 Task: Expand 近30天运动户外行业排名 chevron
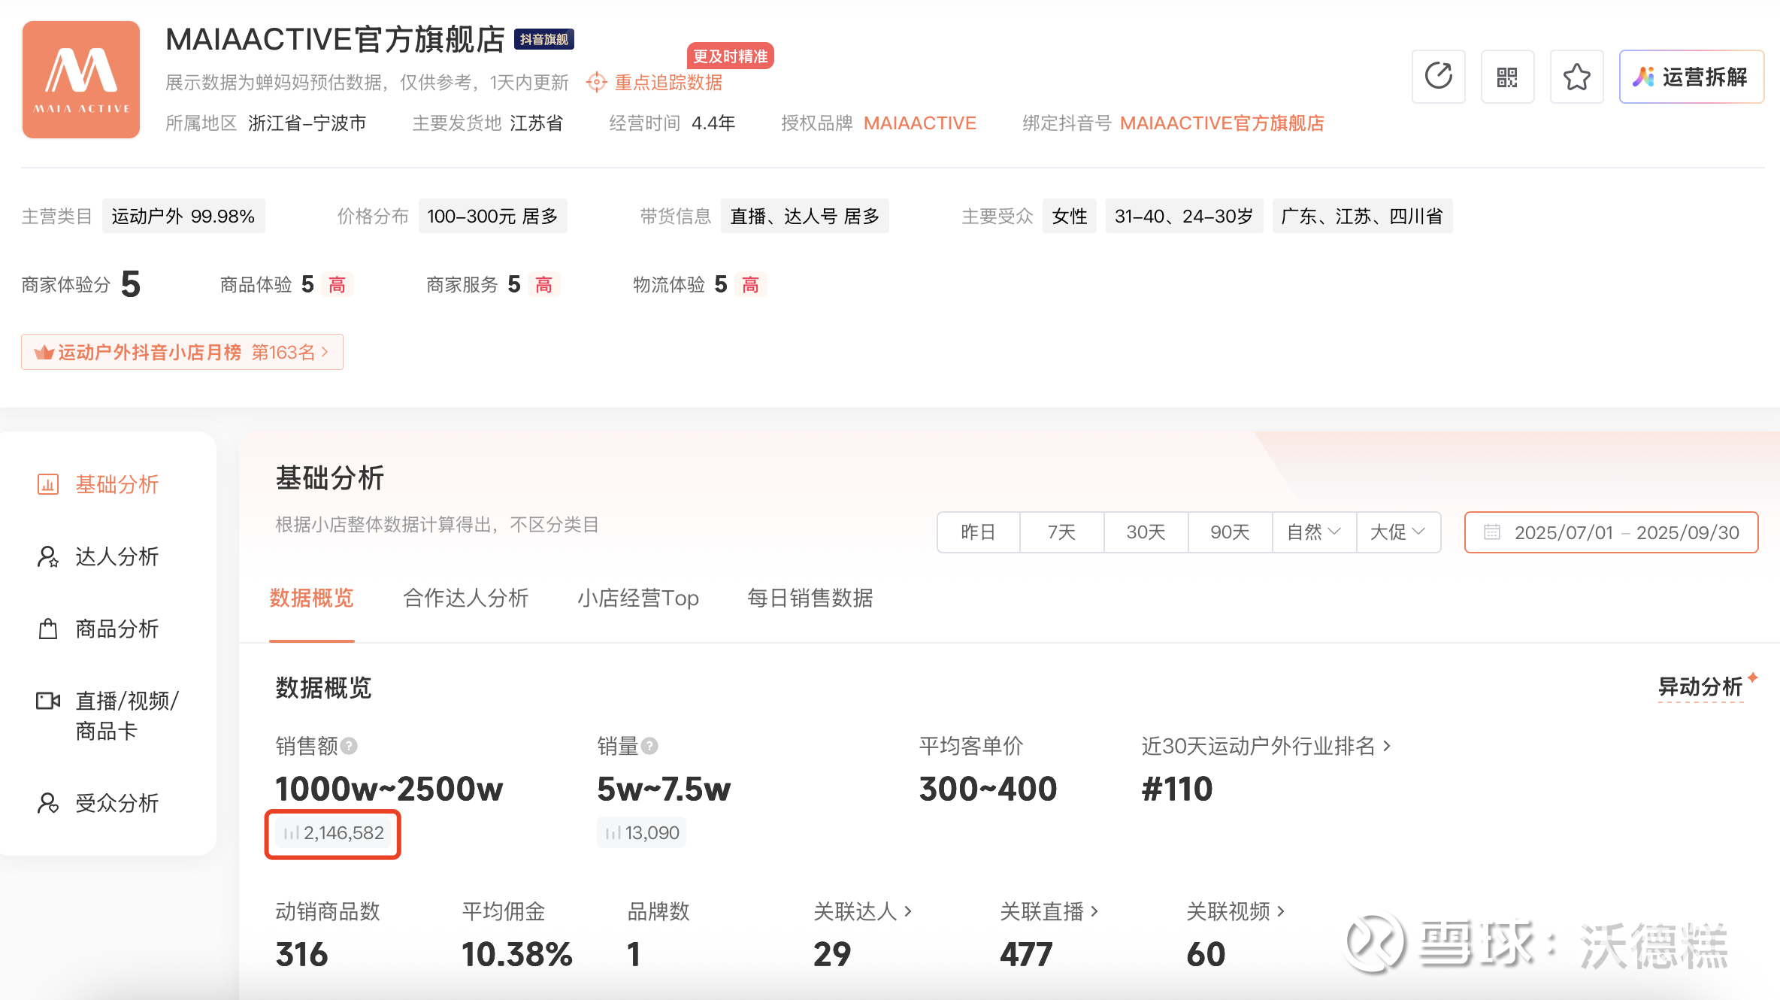click(x=1387, y=746)
